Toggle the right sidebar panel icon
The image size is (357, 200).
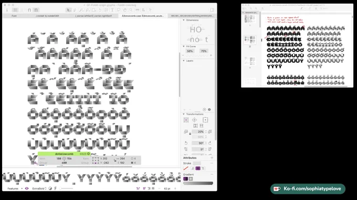coord(212,10)
